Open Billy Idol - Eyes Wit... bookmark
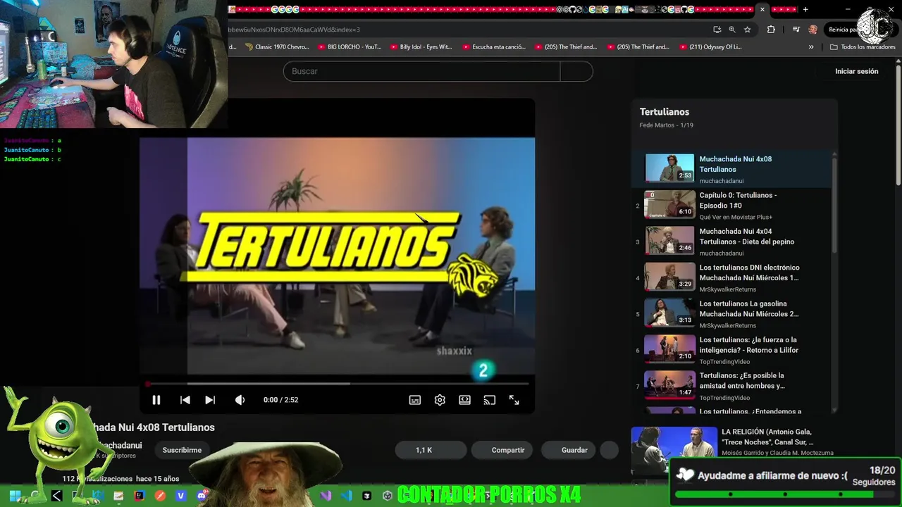Screen dimensions: 902x507 point(421,47)
